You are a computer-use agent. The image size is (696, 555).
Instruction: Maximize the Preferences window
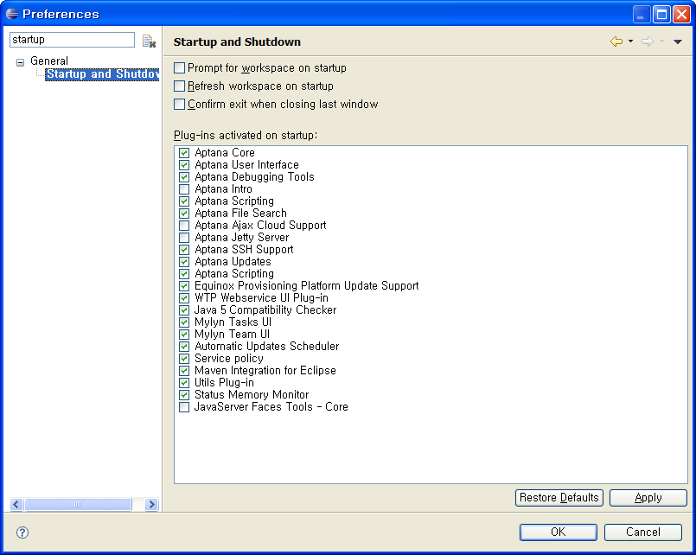point(661,15)
